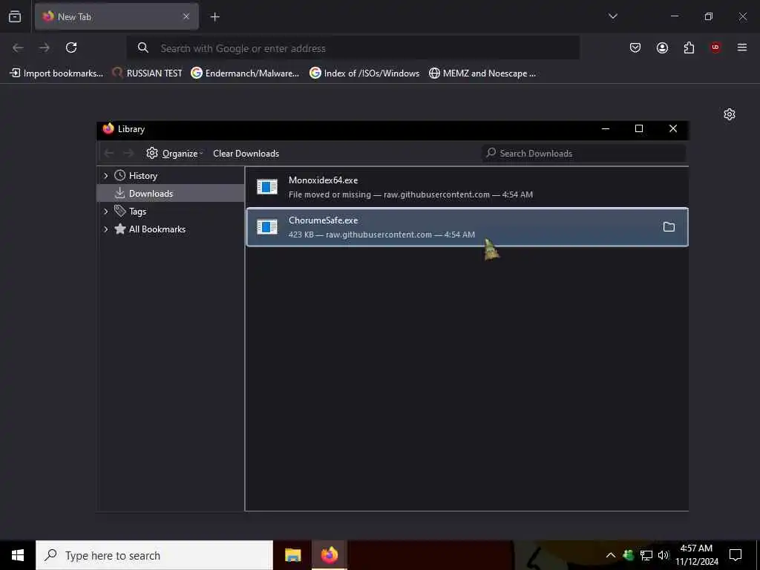Click the Firefox taskbar icon
The image size is (760, 570).
(x=329, y=555)
